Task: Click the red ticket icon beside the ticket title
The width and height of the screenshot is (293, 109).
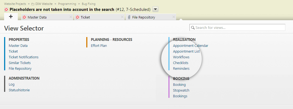Action: [x=6, y=10]
